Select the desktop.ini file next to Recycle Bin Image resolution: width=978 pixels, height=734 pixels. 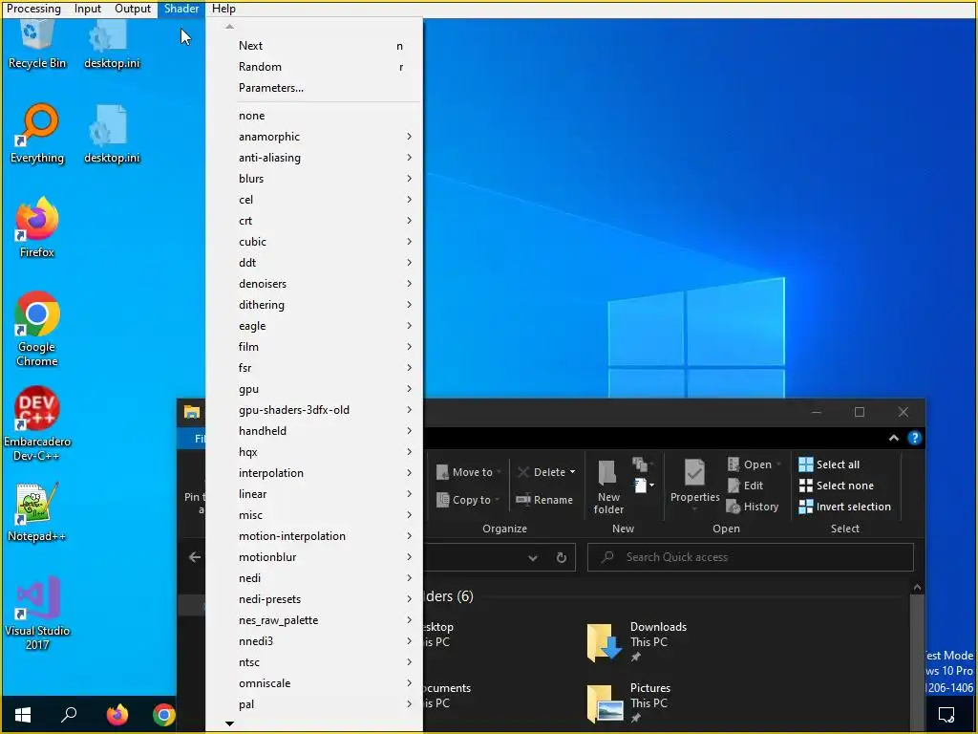(112, 45)
